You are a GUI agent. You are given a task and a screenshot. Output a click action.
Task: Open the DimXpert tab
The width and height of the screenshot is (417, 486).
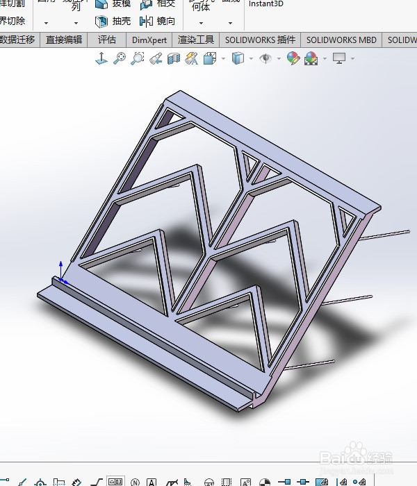149,40
